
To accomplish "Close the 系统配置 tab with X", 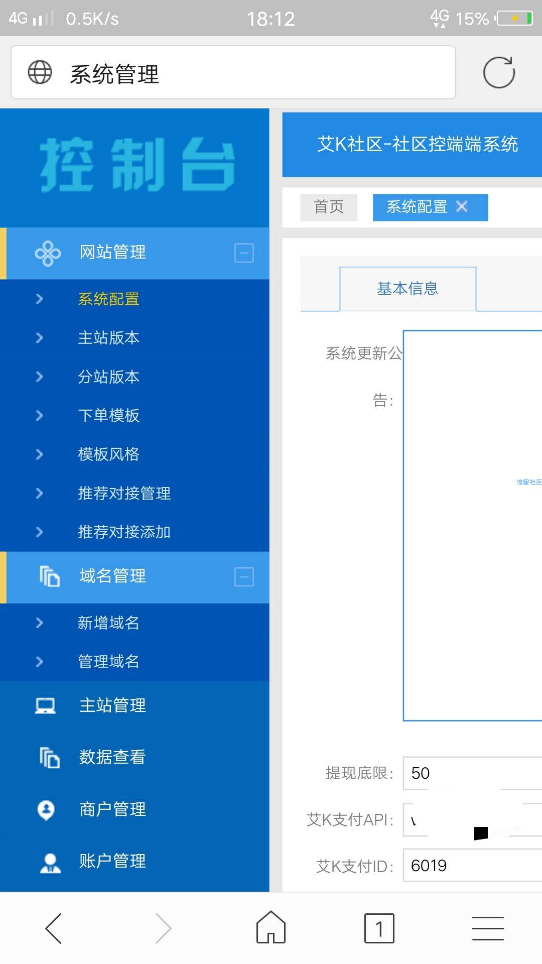I will tap(462, 206).
